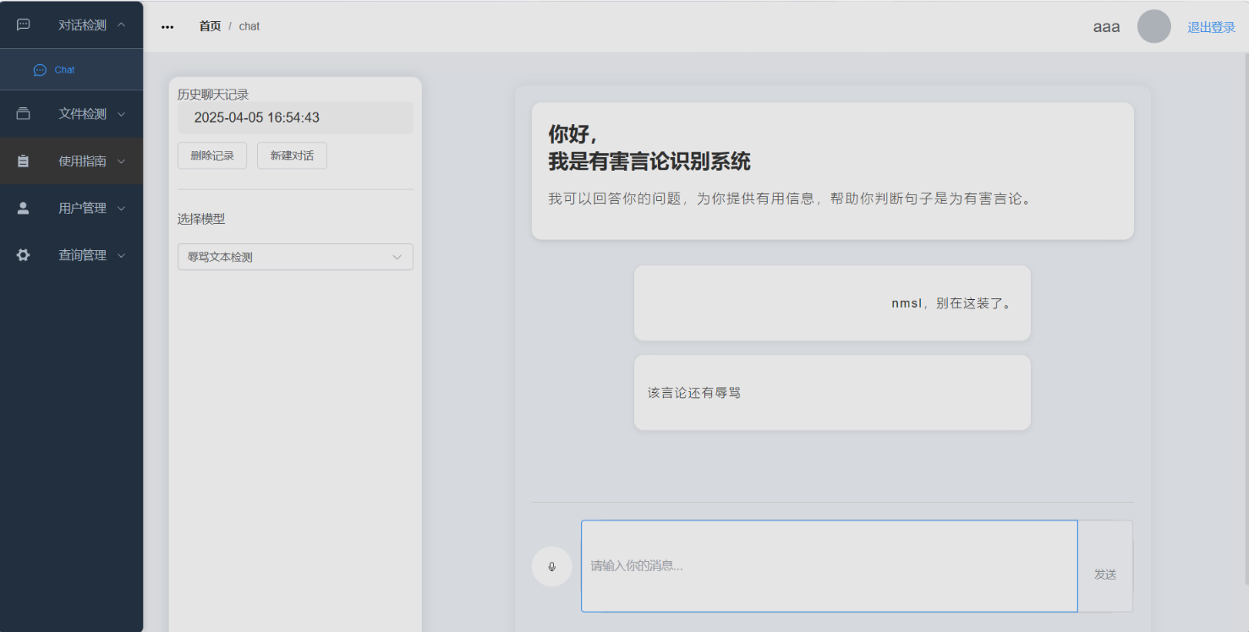Click the 删除记录 button
This screenshot has height=632, width=1249.
click(x=212, y=155)
